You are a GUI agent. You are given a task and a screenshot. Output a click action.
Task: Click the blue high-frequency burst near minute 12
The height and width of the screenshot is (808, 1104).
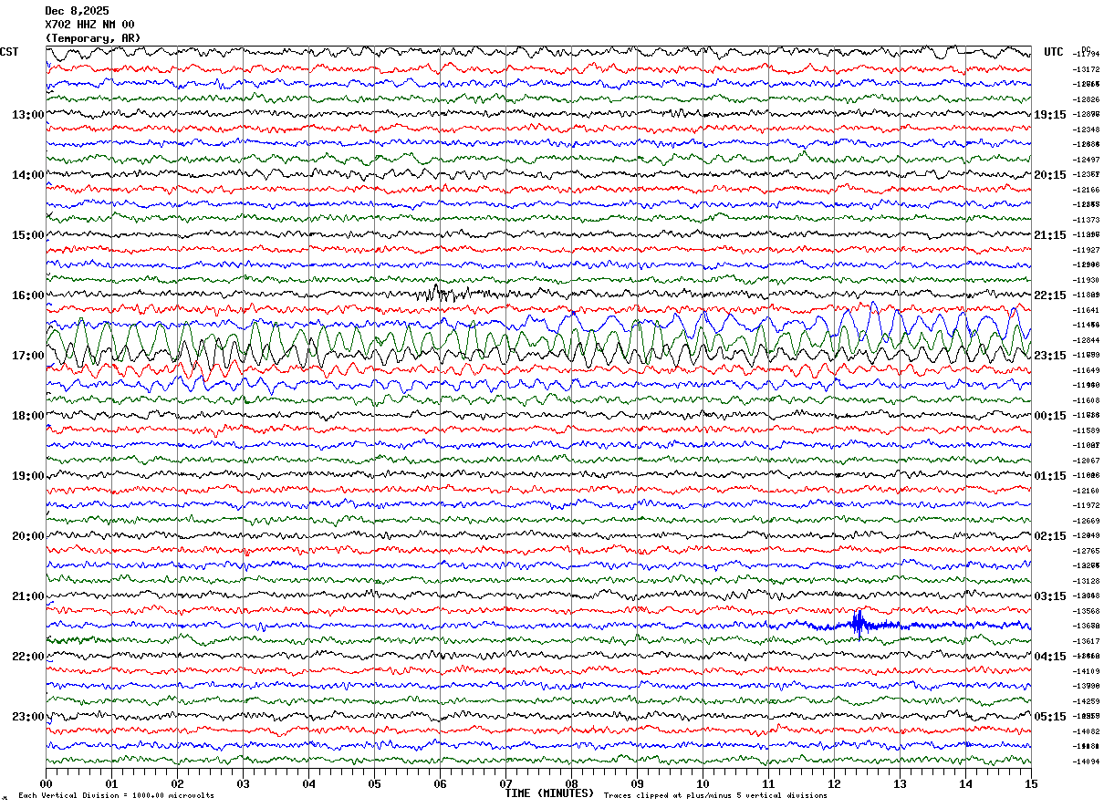[x=859, y=625]
